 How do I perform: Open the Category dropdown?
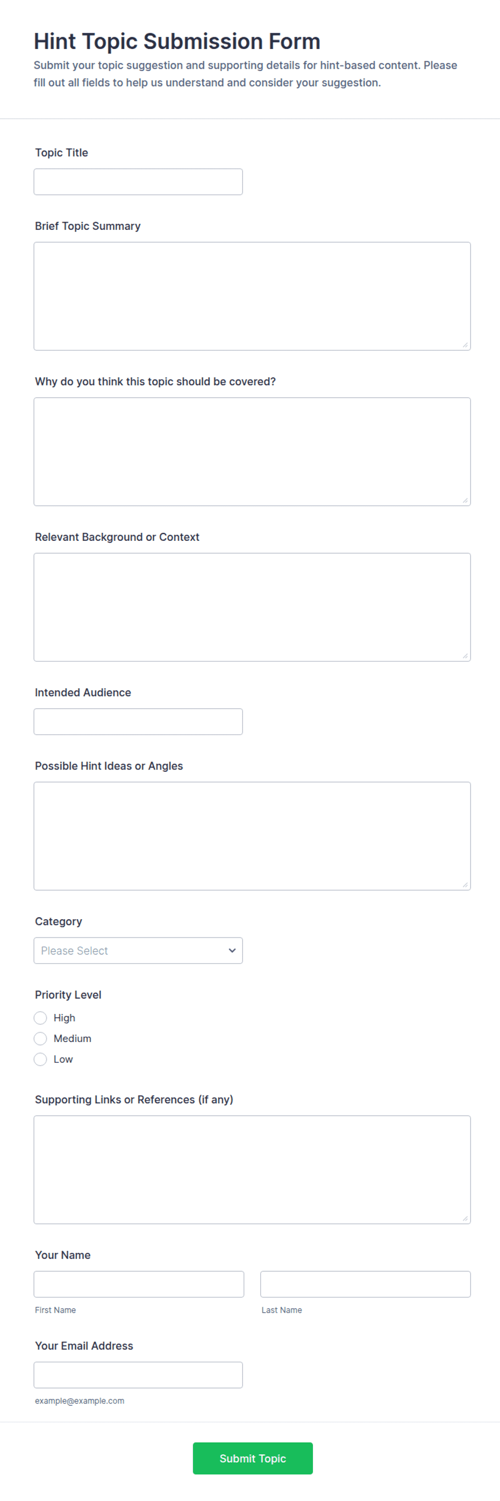tap(138, 950)
